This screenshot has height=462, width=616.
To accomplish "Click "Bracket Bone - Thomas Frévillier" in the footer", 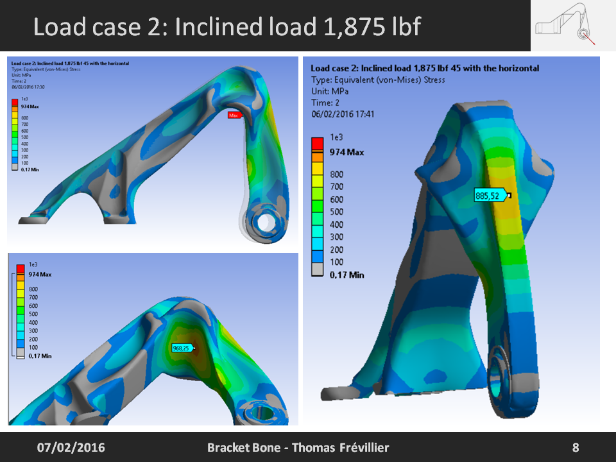I will (x=298, y=447).
